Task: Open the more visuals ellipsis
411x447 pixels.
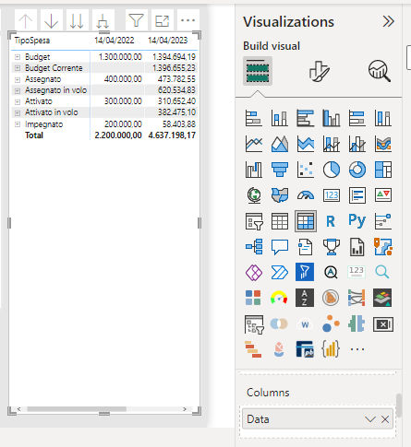Action: (357, 349)
